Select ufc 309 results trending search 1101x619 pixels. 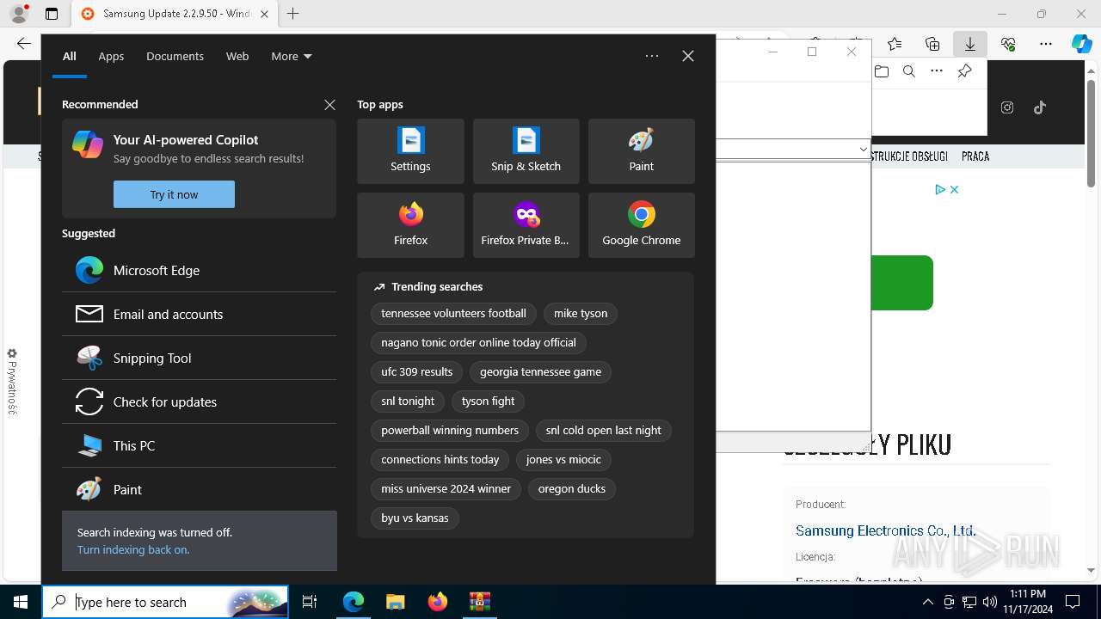pos(417,372)
